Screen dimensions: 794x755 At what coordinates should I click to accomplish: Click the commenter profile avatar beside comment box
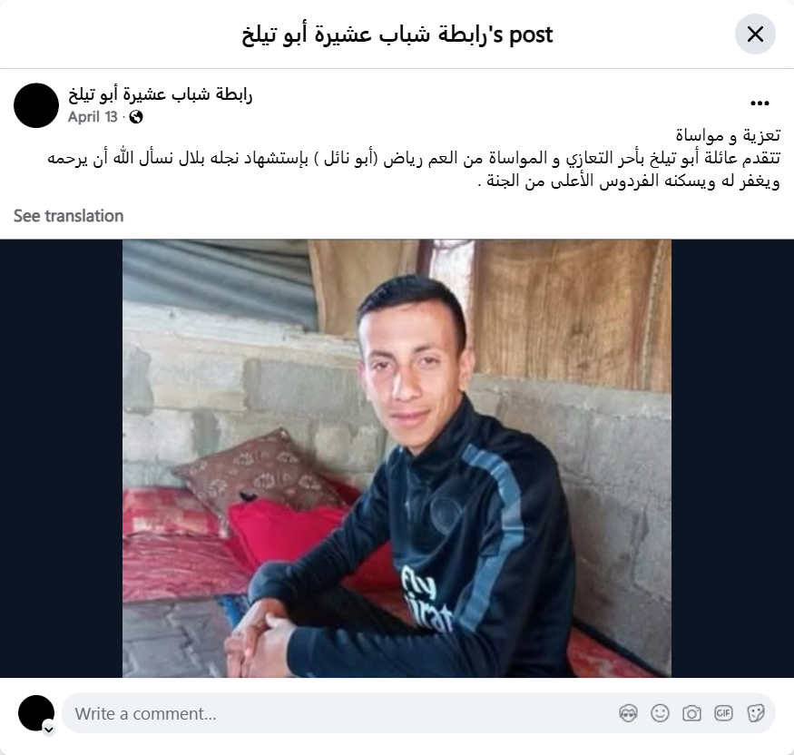pyautogui.click(x=36, y=713)
